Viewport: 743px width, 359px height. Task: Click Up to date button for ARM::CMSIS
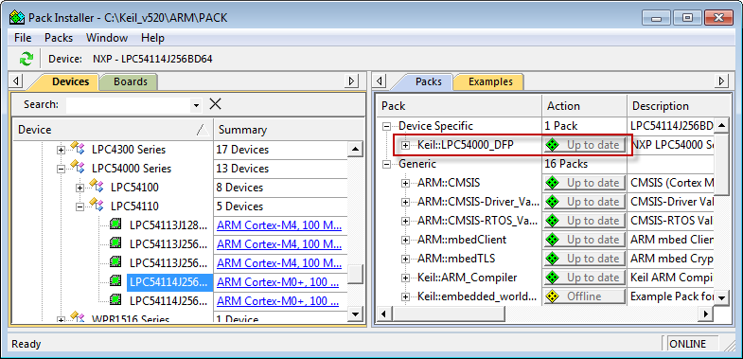584,183
